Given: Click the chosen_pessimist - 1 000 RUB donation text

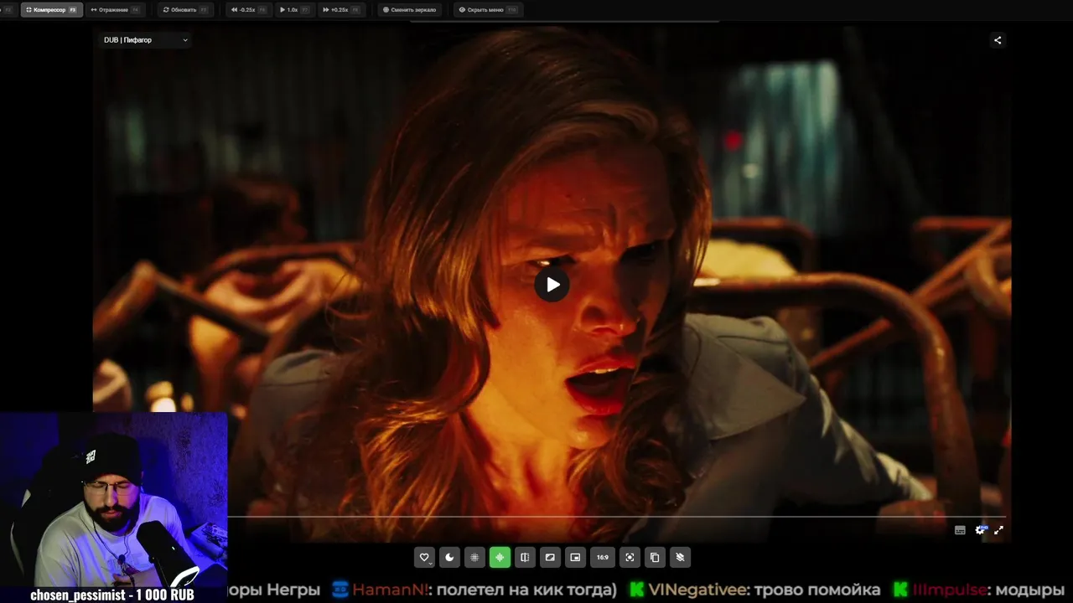Looking at the screenshot, I should click(112, 595).
